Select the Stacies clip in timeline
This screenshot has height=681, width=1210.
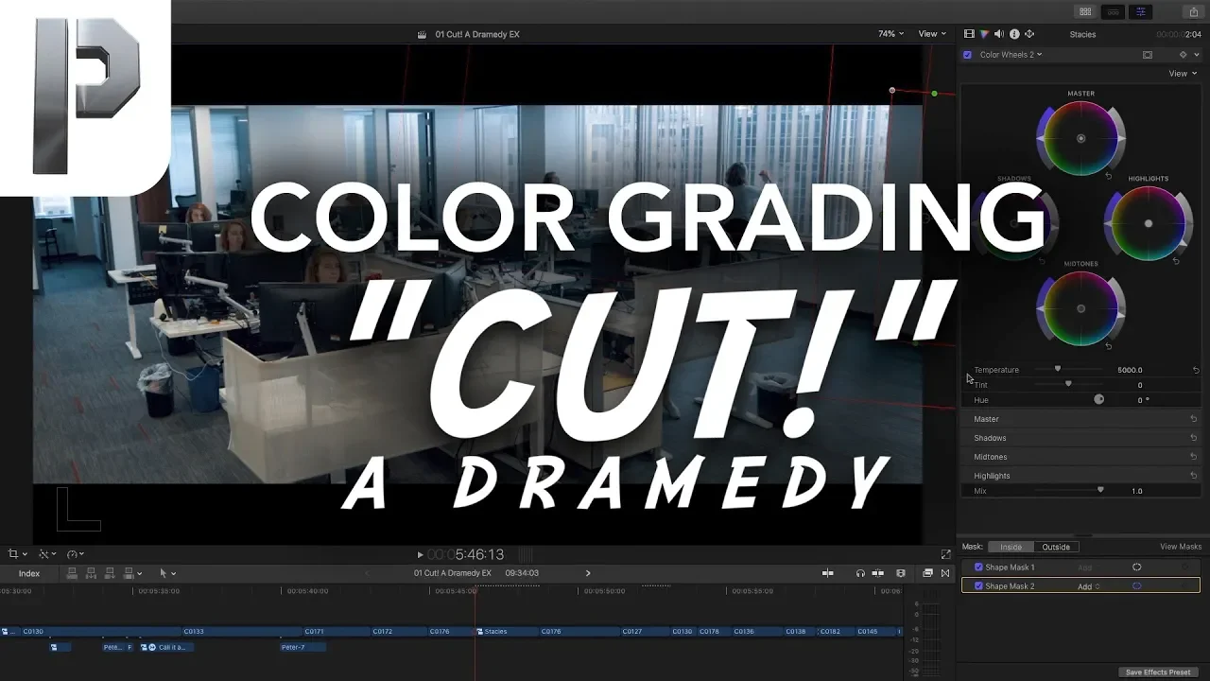point(506,631)
